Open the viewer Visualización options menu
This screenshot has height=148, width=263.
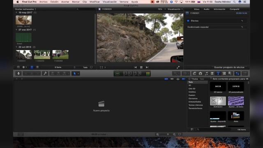(175, 9)
